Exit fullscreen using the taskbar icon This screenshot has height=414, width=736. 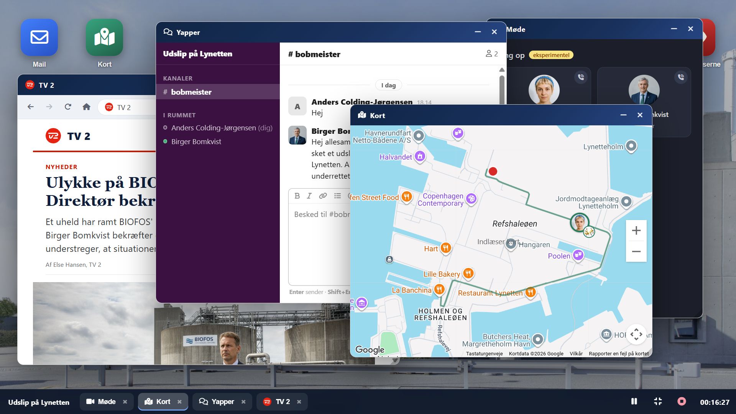pos(658,401)
